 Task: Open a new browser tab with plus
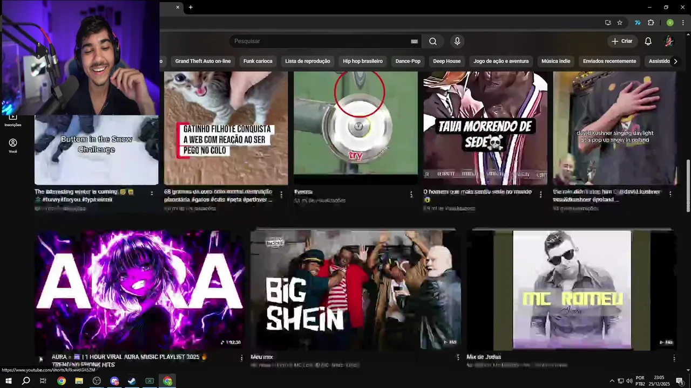[191, 7]
